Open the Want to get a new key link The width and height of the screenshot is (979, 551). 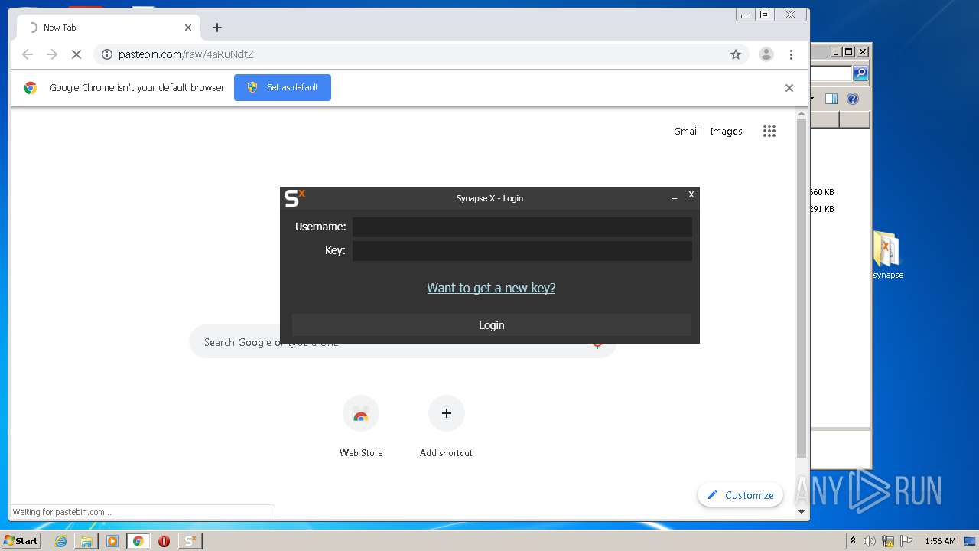[491, 288]
